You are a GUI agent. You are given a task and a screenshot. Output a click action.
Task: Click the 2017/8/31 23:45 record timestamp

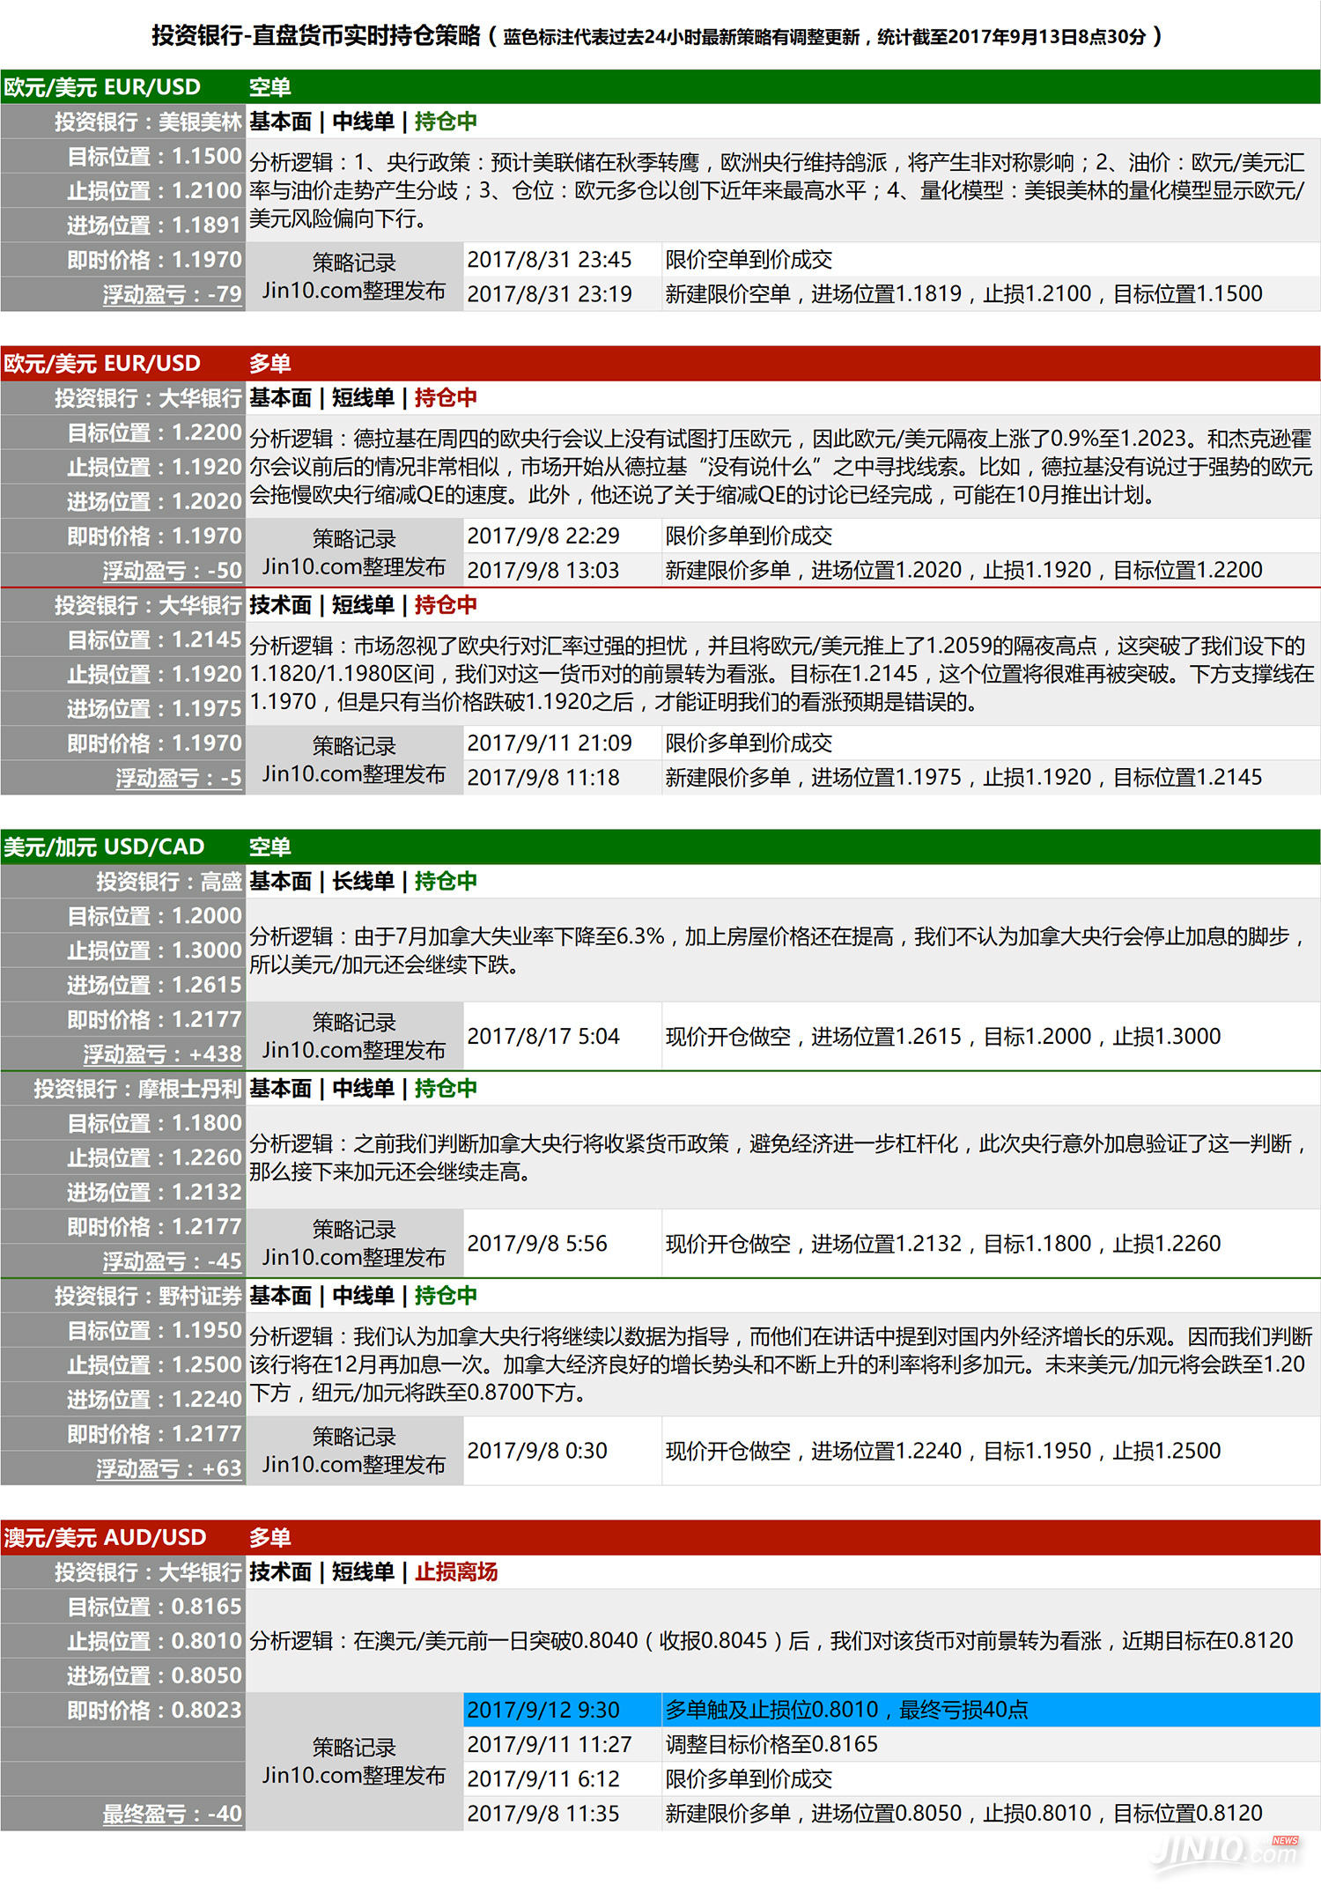pyautogui.click(x=550, y=260)
